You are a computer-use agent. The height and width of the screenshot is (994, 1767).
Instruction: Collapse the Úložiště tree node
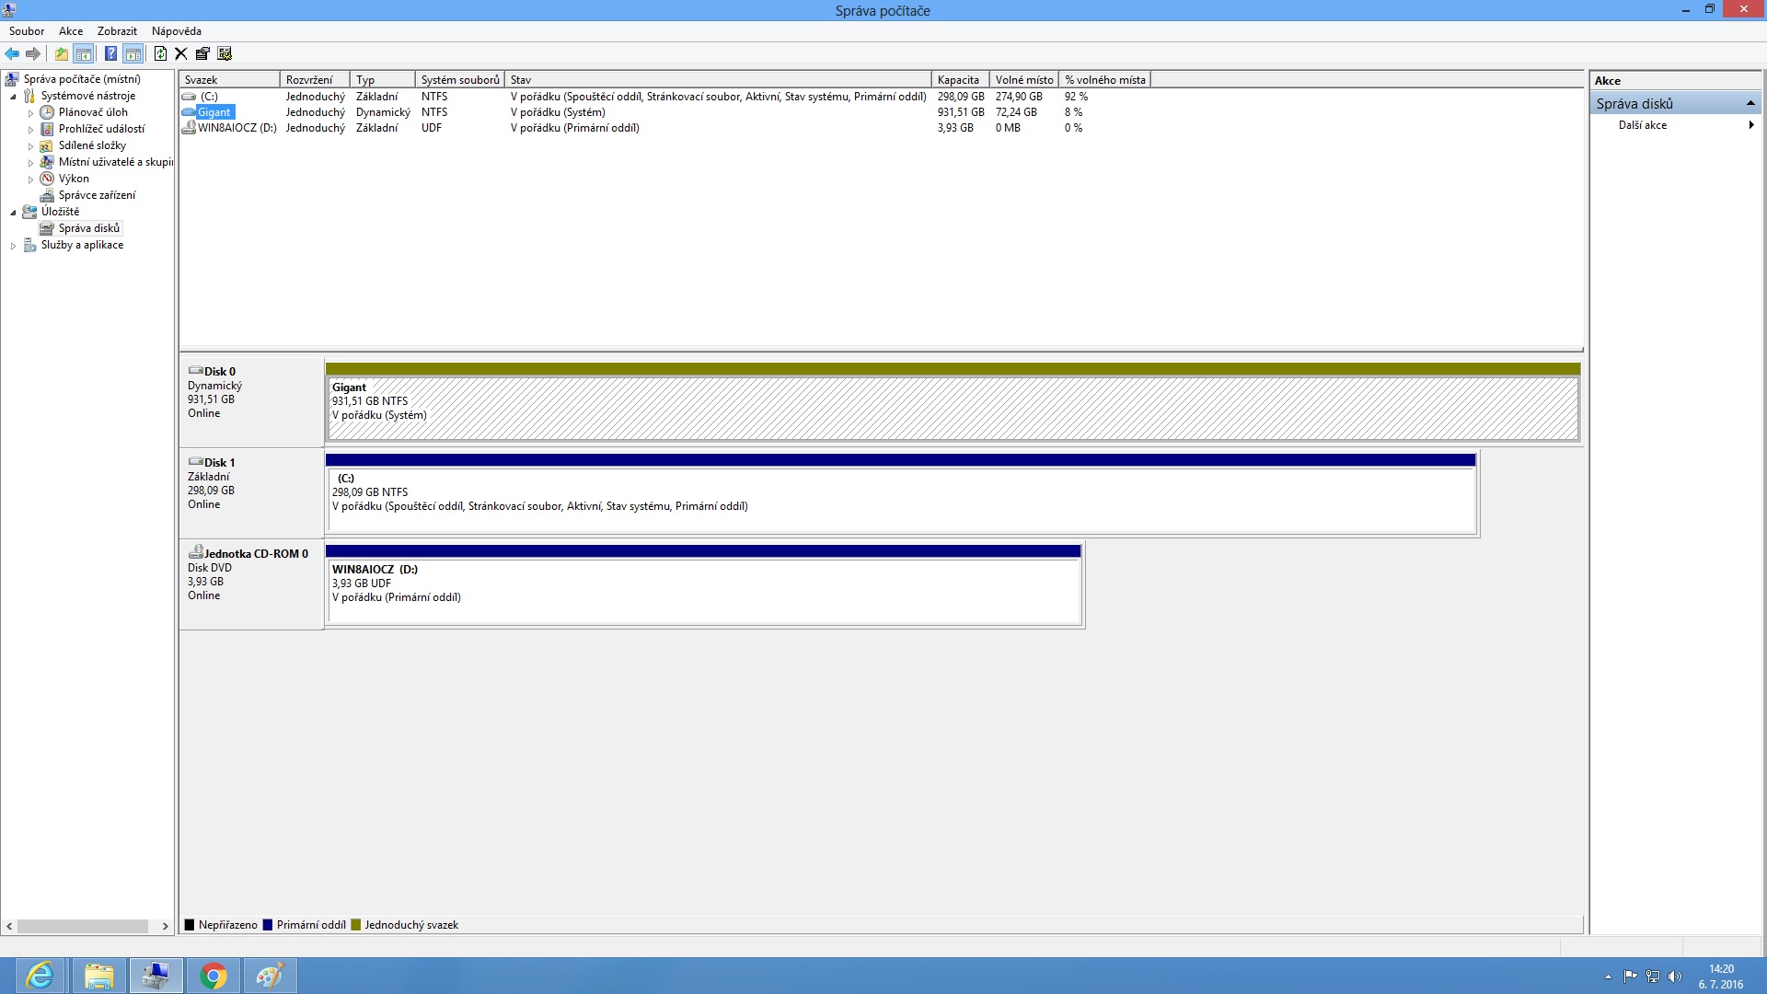coord(13,213)
